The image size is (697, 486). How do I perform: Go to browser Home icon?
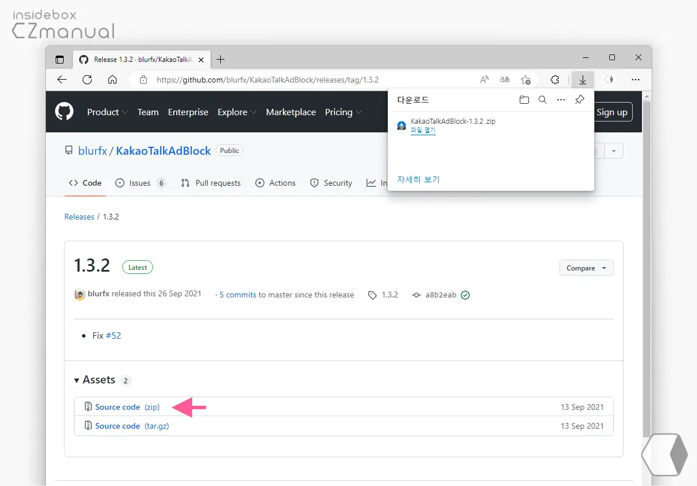(112, 80)
